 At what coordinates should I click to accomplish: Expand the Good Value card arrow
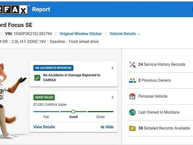click(112, 97)
